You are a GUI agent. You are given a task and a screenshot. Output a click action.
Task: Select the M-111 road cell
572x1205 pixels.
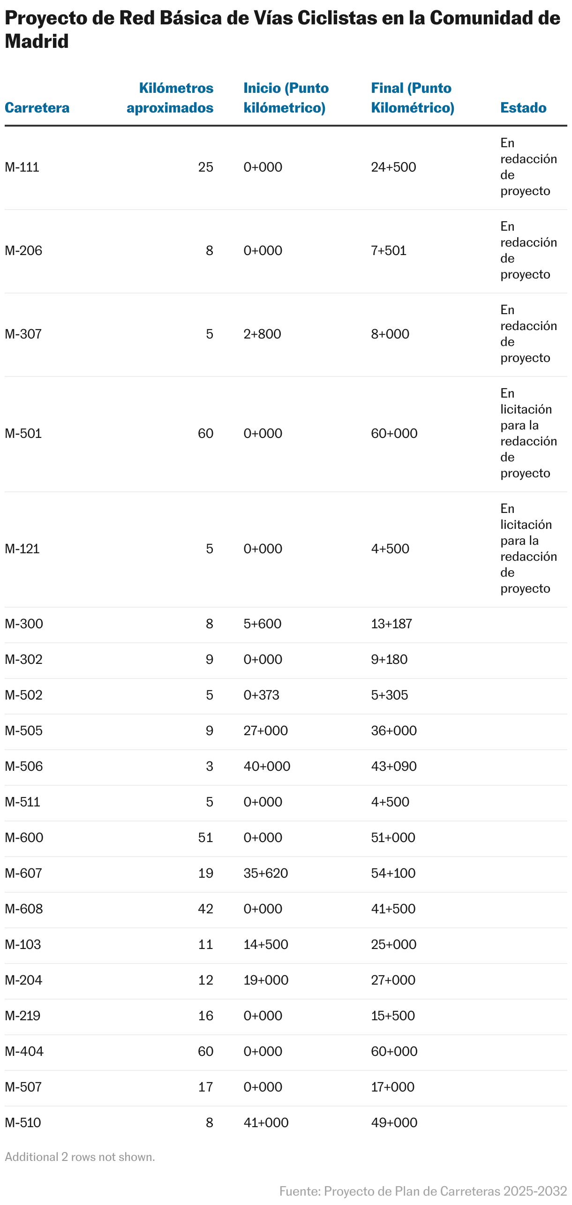tap(22, 167)
